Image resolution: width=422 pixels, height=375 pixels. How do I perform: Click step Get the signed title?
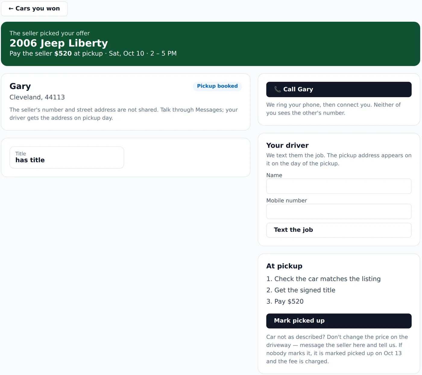pyautogui.click(x=301, y=290)
